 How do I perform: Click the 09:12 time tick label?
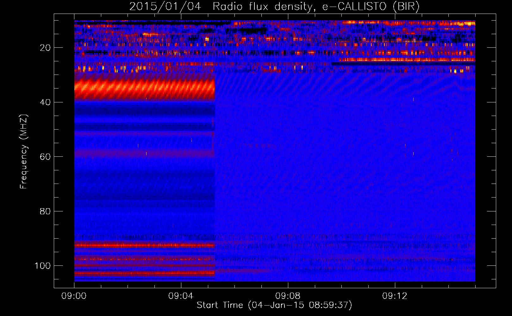click(x=395, y=296)
